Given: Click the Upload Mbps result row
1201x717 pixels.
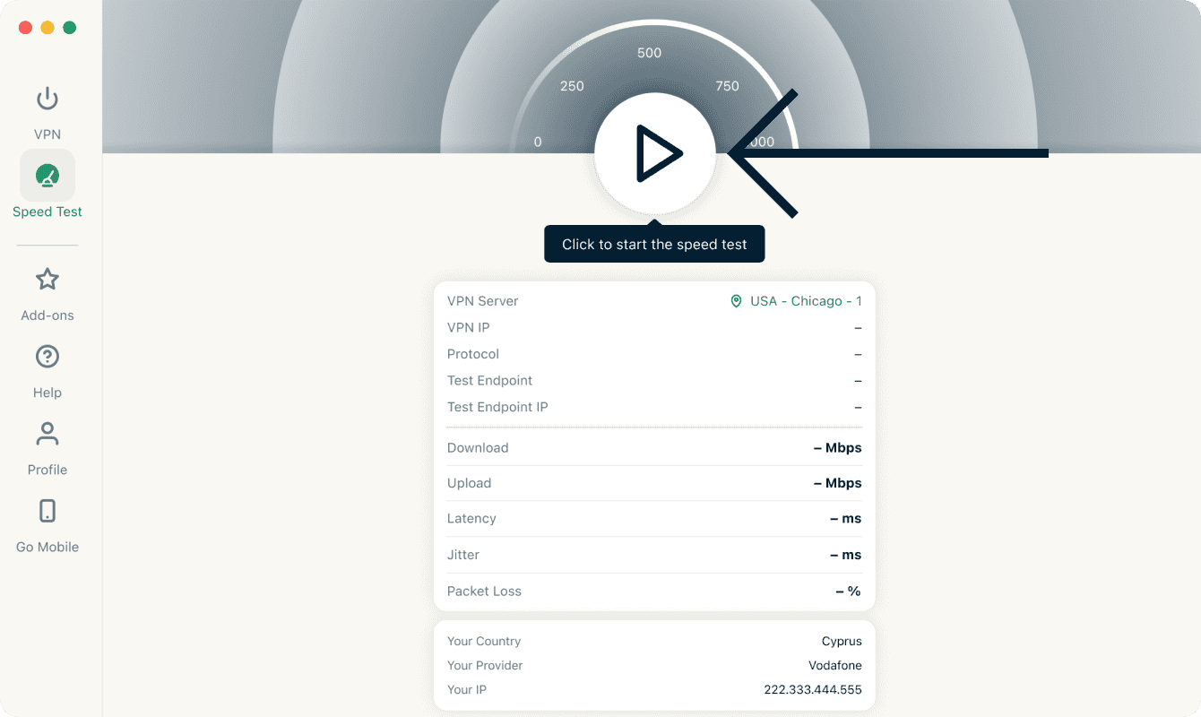Looking at the screenshot, I should point(654,483).
